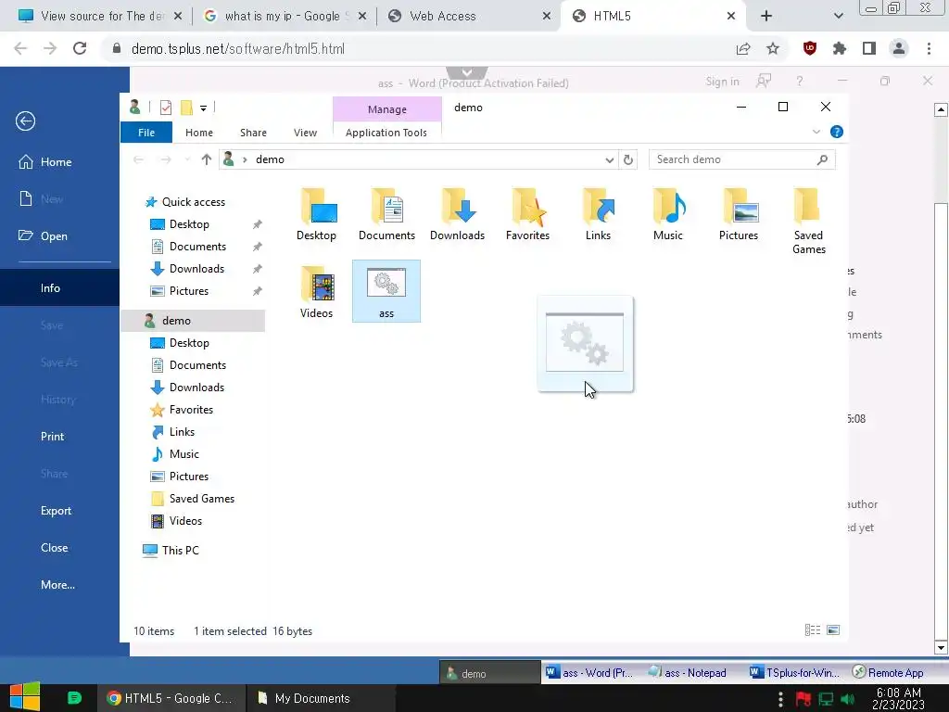
Task: Open the Share ribbon tab
Action: point(253,133)
